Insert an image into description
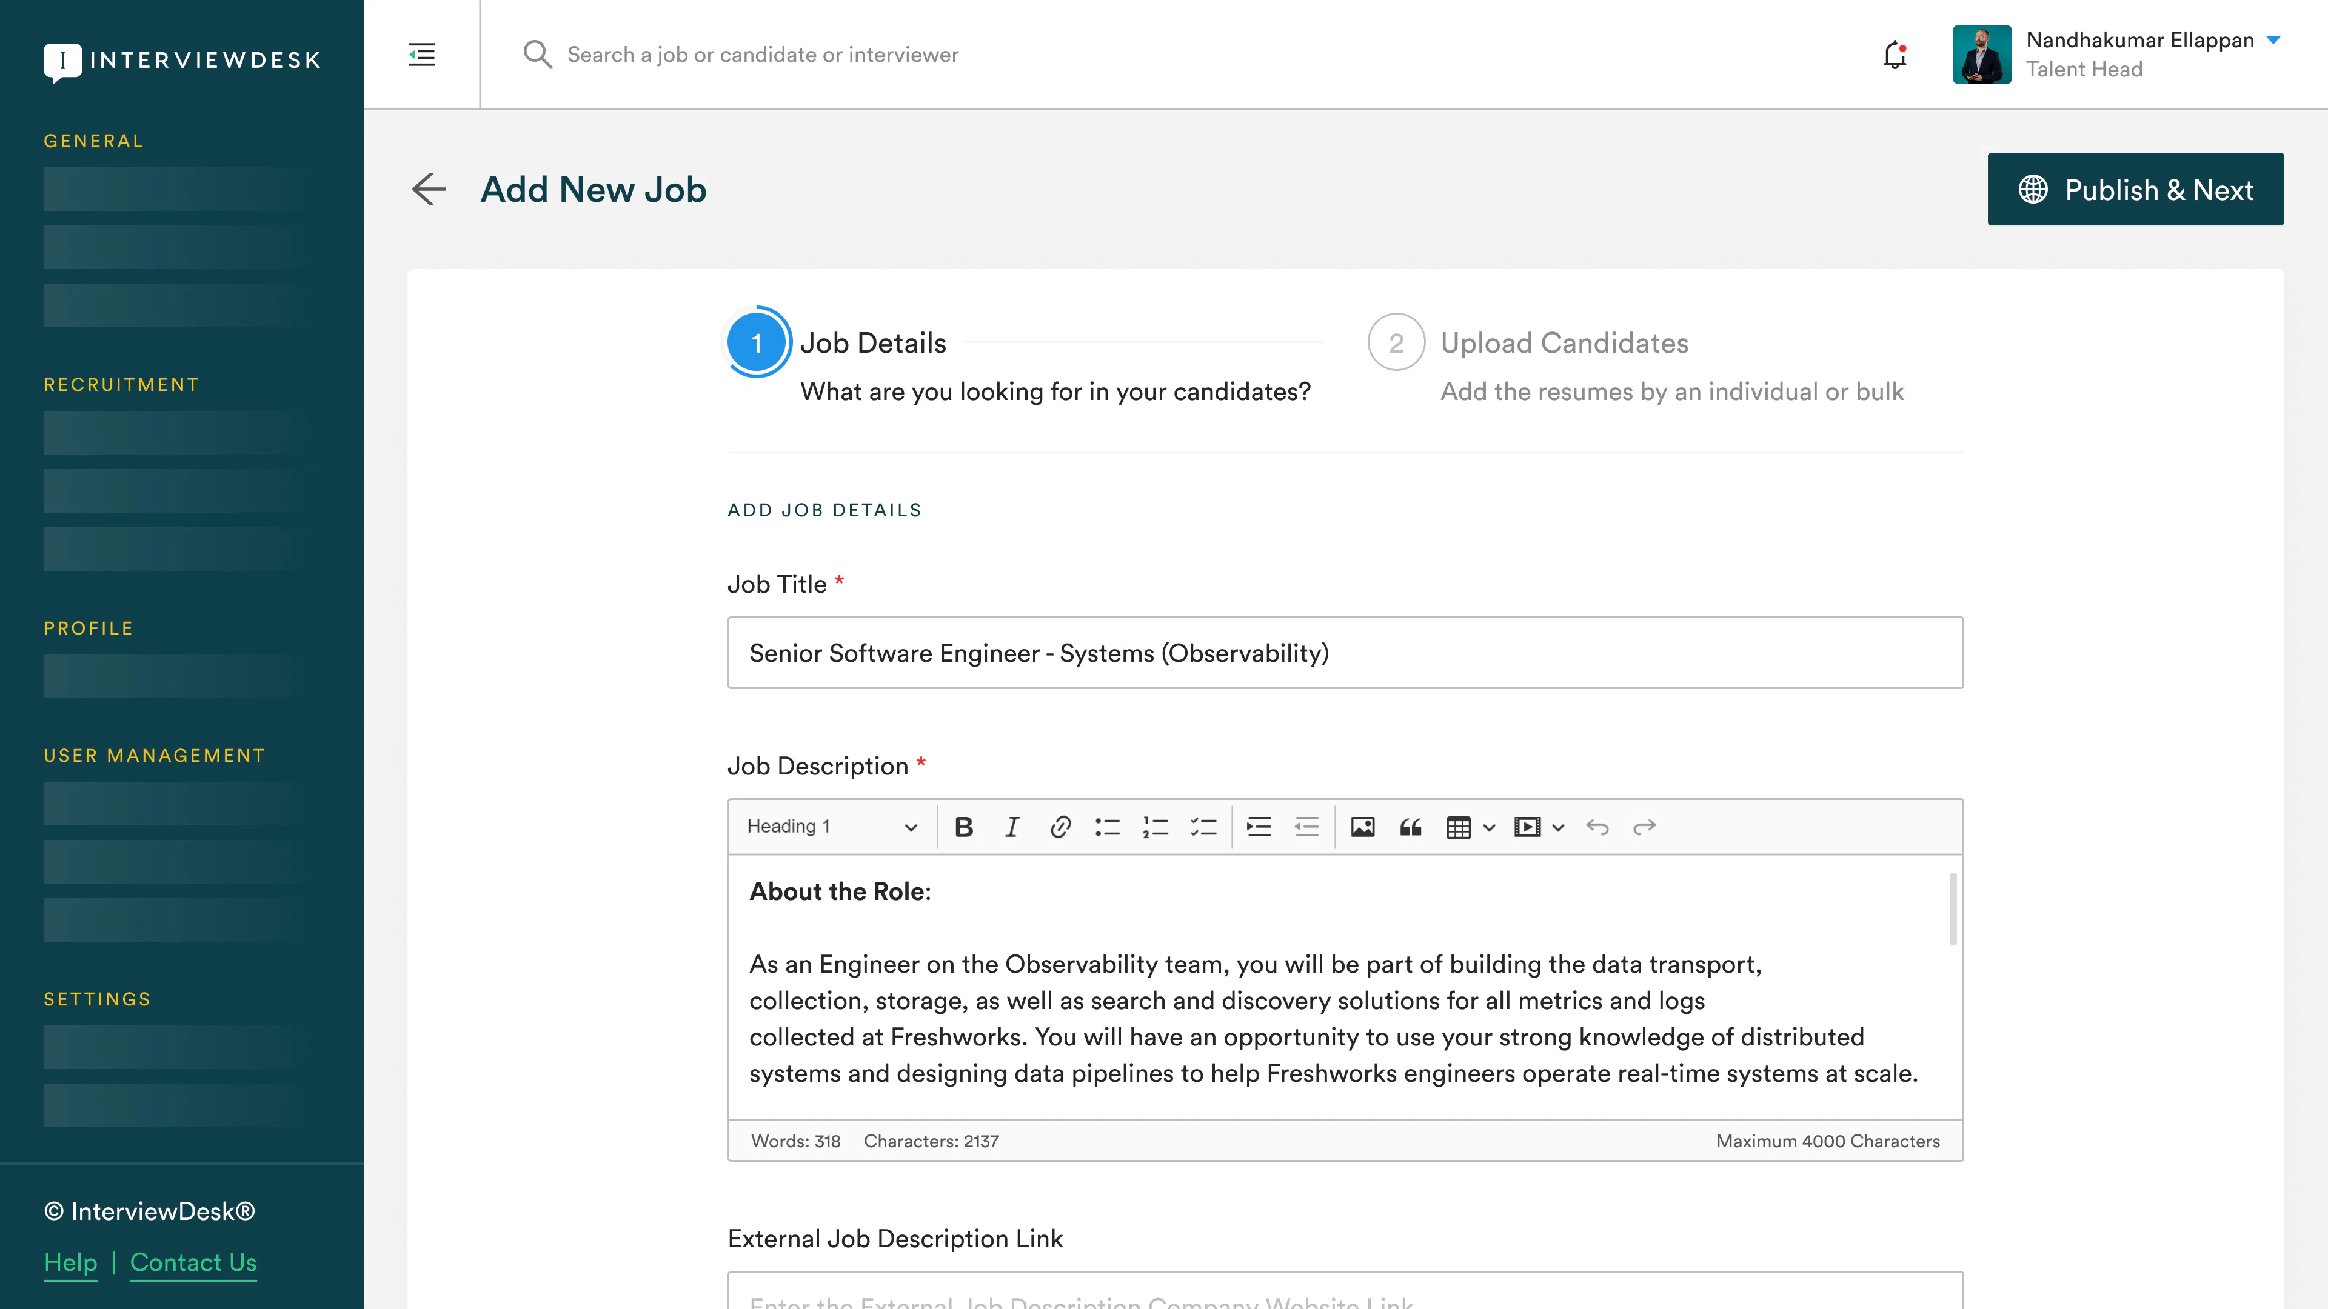The height and width of the screenshot is (1309, 2328). pyautogui.click(x=1362, y=827)
